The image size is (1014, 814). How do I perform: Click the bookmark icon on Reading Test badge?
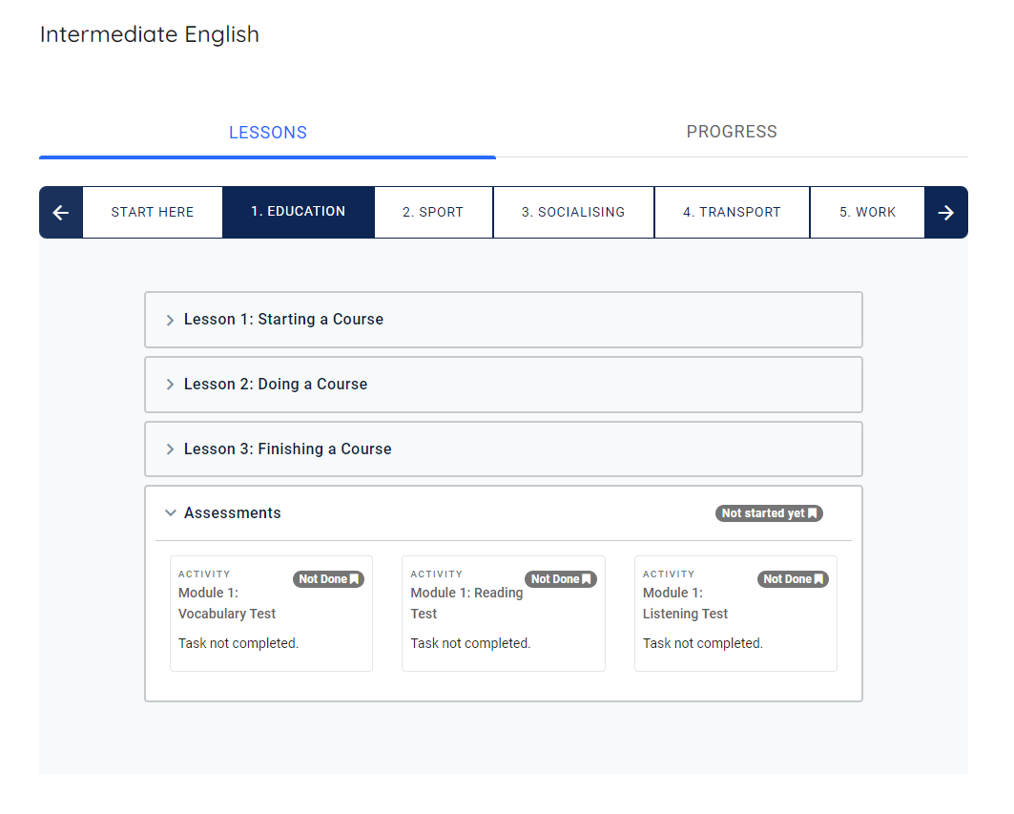[586, 578]
